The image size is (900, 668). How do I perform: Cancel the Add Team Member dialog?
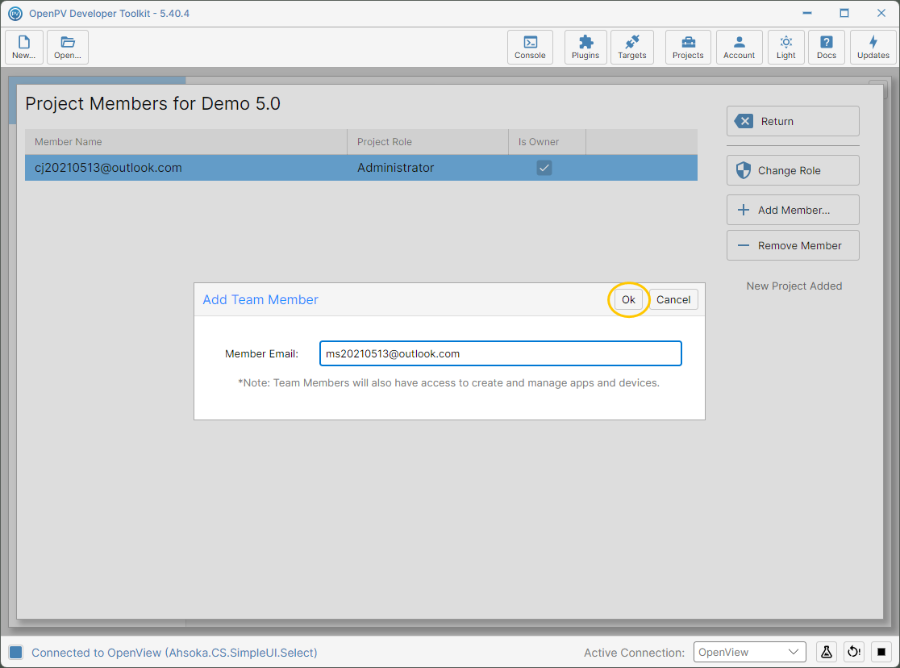pos(673,299)
